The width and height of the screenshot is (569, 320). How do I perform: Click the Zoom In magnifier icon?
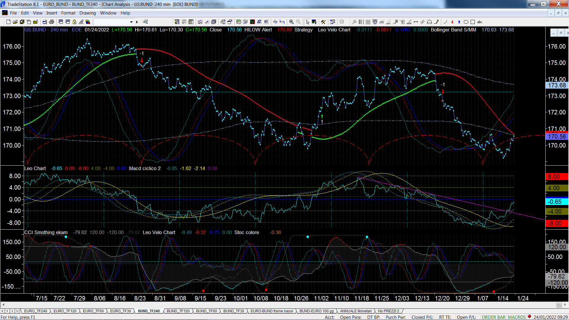point(291,22)
